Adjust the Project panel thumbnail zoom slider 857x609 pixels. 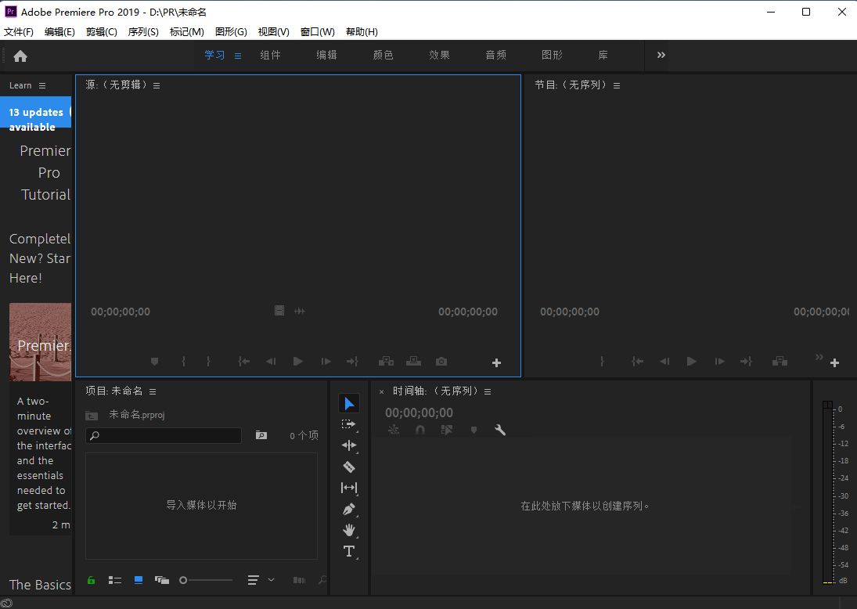(206, 580)
